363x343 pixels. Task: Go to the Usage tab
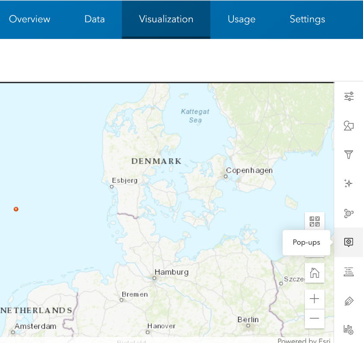pos(242,19)
